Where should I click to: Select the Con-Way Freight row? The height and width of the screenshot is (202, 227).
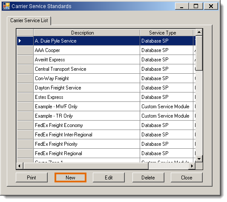tap(106, 78)
